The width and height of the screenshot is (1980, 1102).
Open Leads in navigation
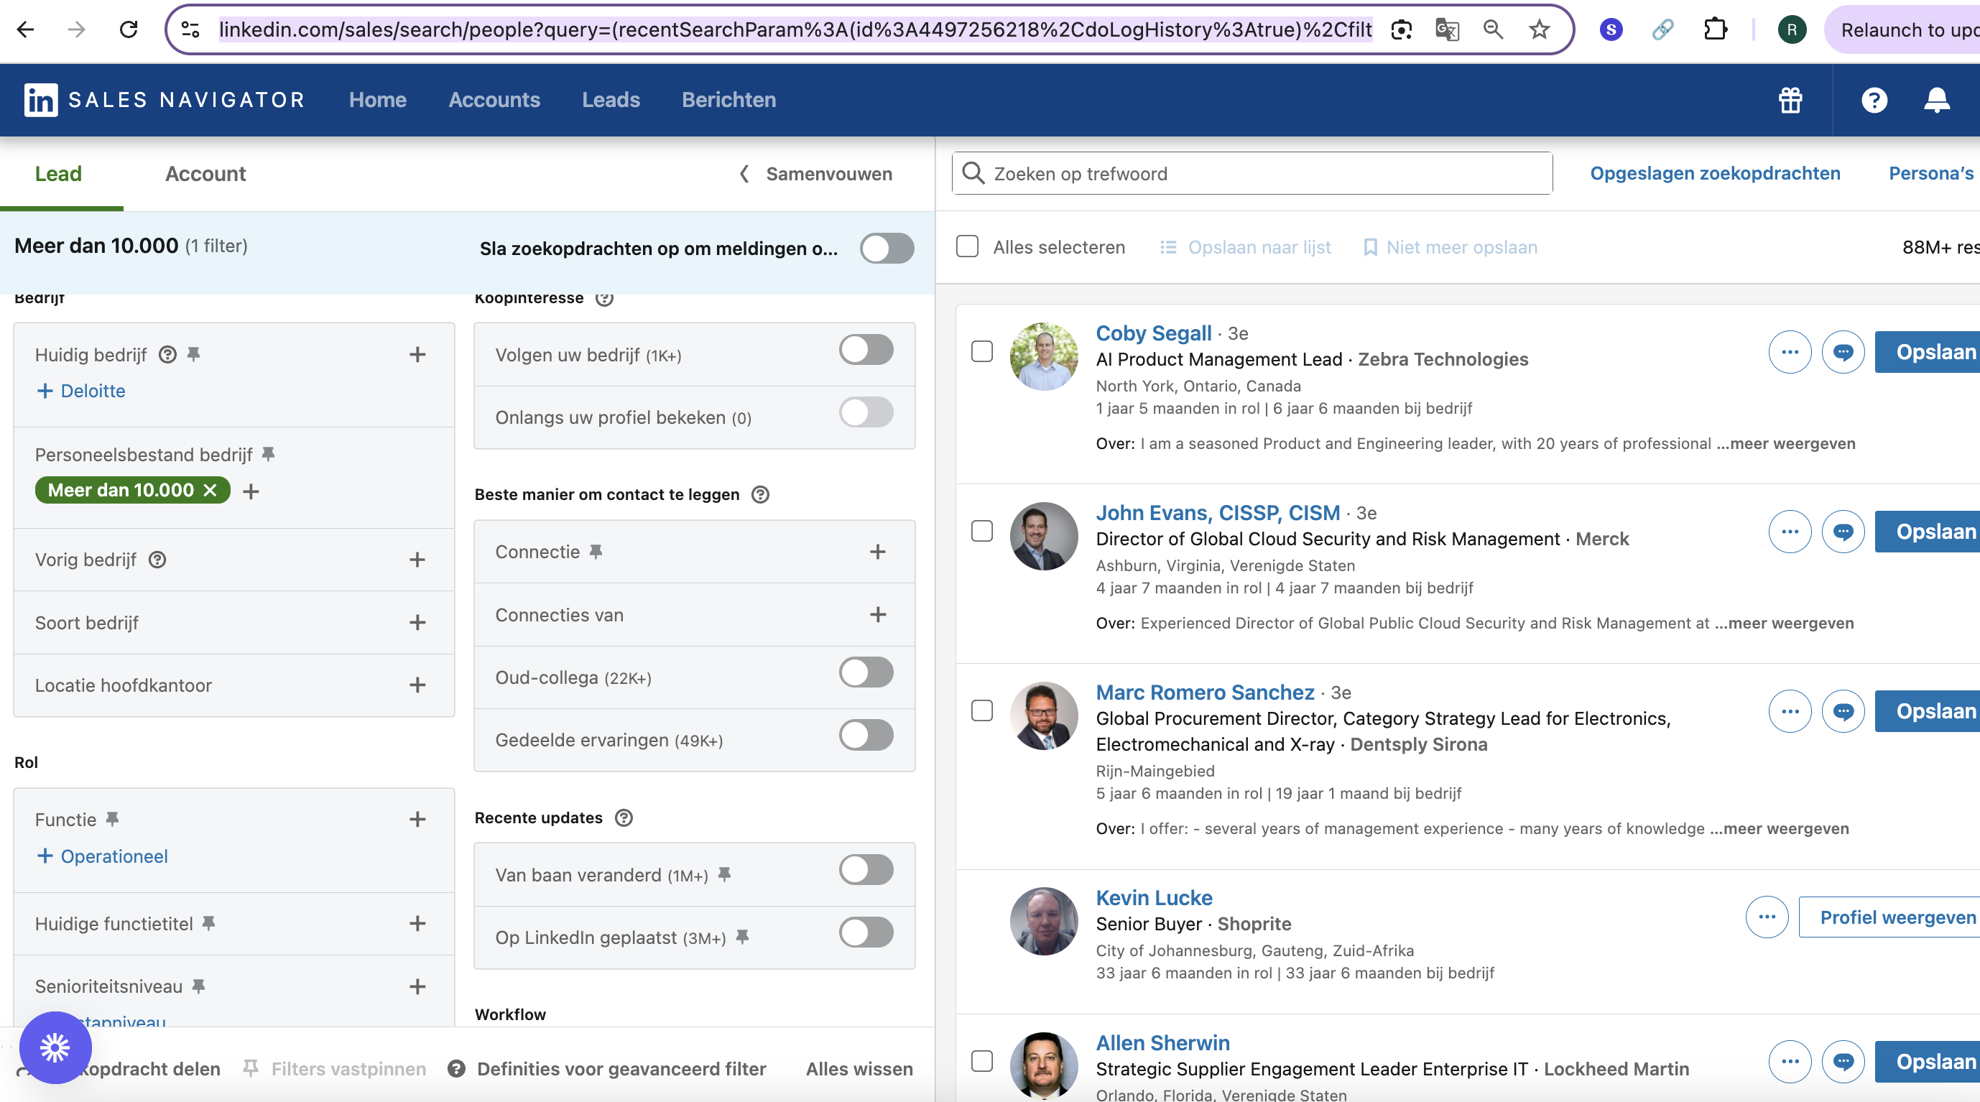click(610, 100)
